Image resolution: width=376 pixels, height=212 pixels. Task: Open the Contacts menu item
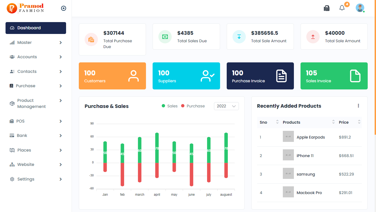click(36, 71)
